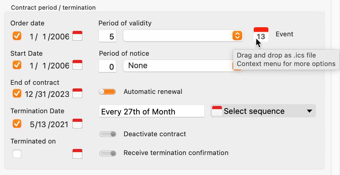The height and width of the screenshot is (175, 340).
Task: Open calendar picker for Terminated on
Action: pos(77,154)
